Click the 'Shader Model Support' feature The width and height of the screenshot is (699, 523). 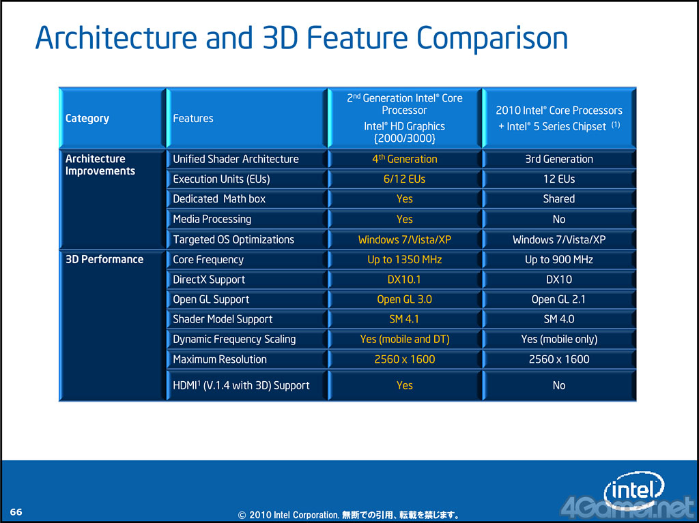[223, 319]
